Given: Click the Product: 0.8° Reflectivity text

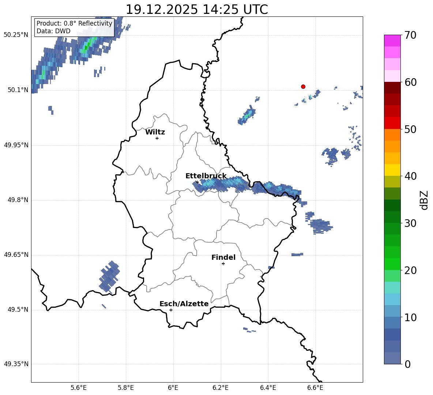Looking at the screenshot, I should pyautogui.click(x=74, y=23).
